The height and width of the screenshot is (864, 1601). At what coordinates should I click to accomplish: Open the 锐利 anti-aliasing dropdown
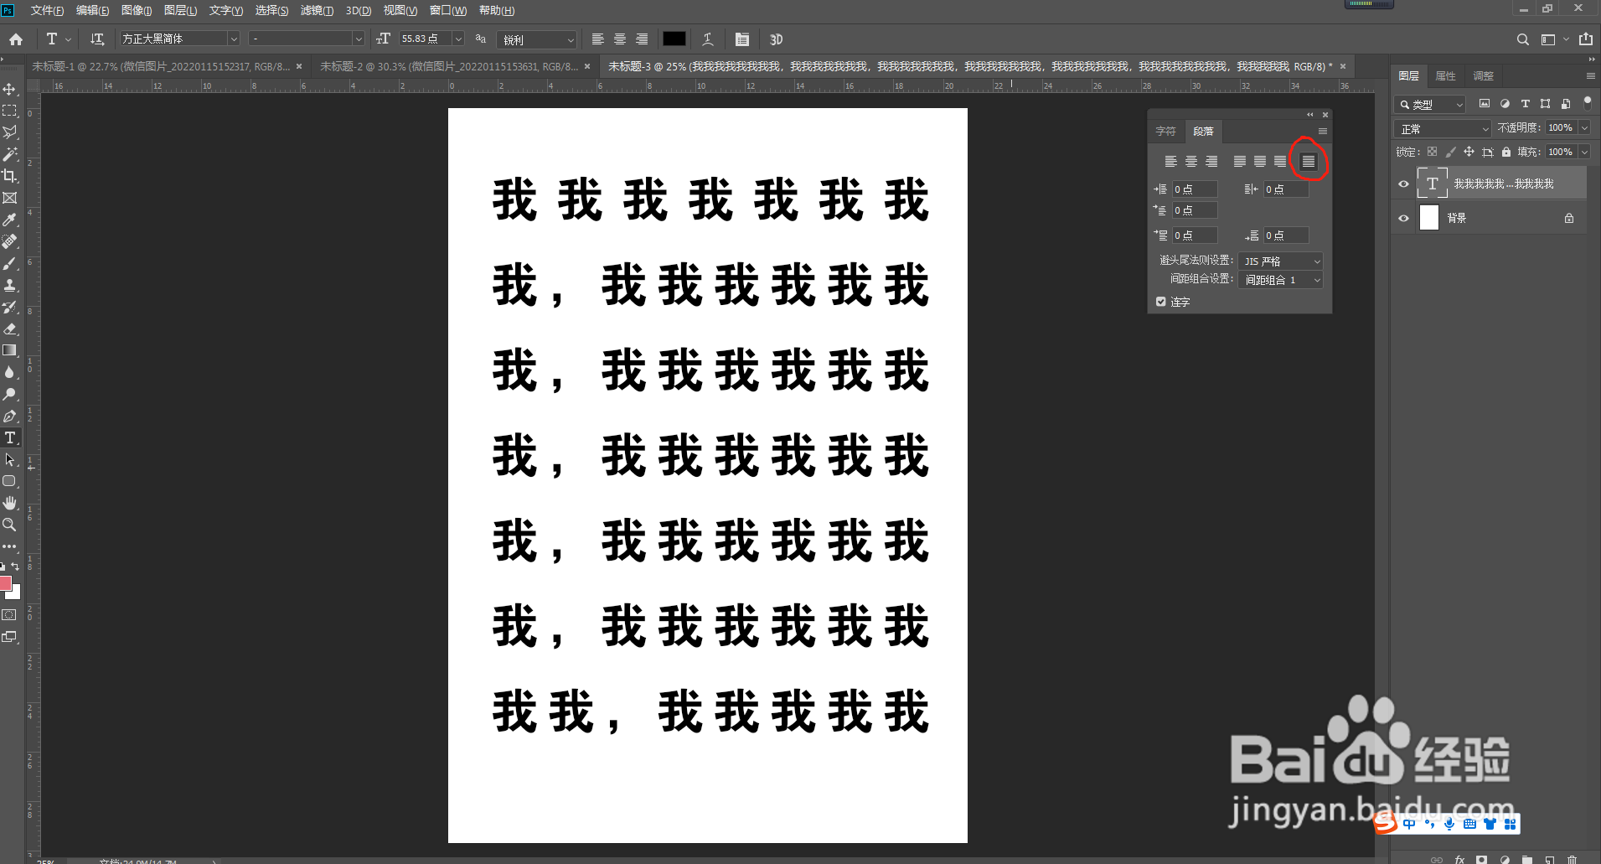pos(537,39)
